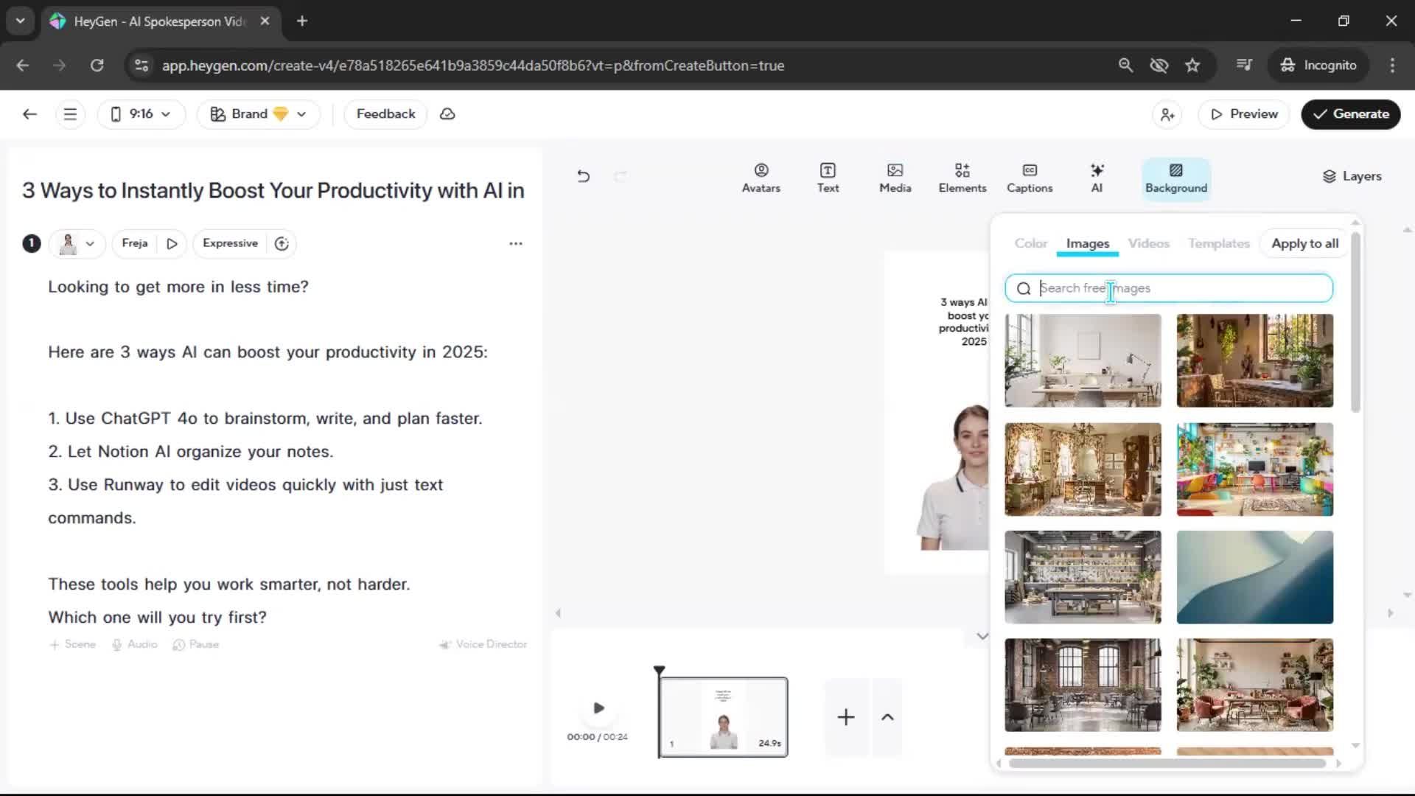This screenshot has width=1415, height=796.
Task: Open the Text tool
Action: click(828, 178)
